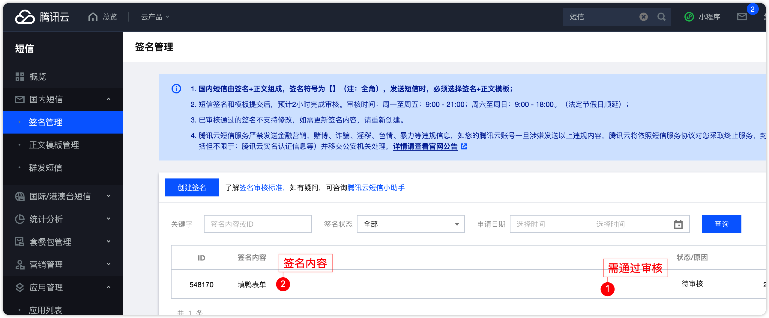The width and height of the screenshot is (769, 318).
Task: Click the 短信 sidebar title
Action: (x=25, y=49)
